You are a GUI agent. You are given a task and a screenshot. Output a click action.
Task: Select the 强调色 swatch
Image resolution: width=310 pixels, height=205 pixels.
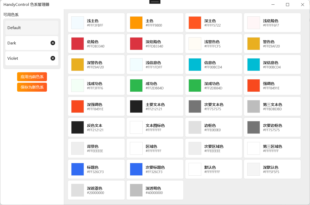click(x=254, y=86)
